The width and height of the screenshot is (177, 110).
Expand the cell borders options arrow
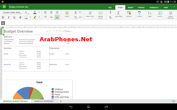[x=30, y=17]
